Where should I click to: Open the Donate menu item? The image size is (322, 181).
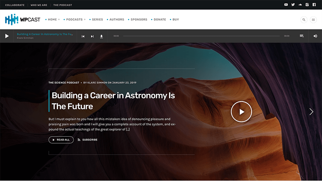160,19
